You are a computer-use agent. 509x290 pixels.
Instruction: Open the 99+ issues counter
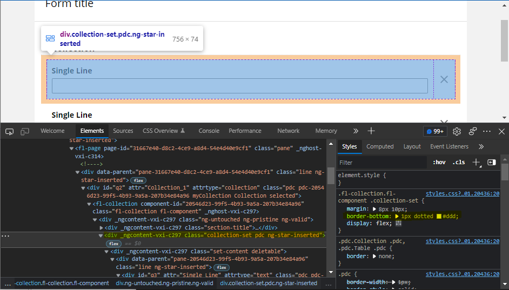point(435,131)
